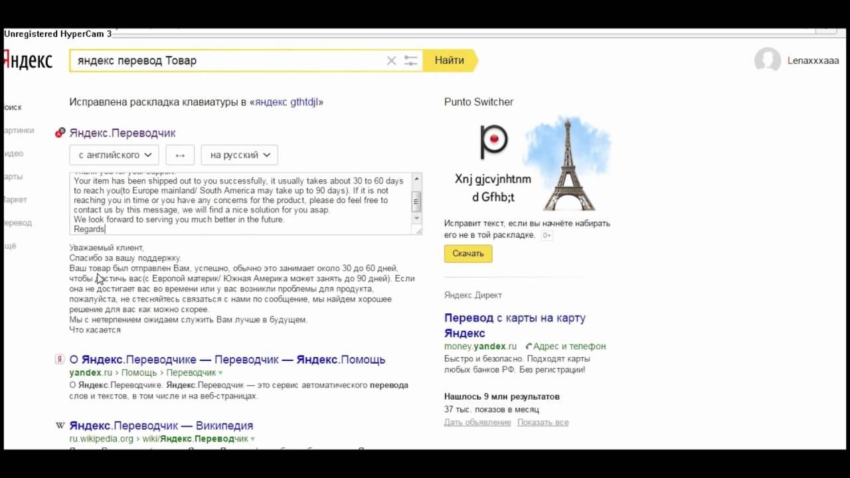Image resolution: width=850 pixels, height=478 pixels.
Task: Click the translated line Уважаемый клиент
Action: point(106,248)
